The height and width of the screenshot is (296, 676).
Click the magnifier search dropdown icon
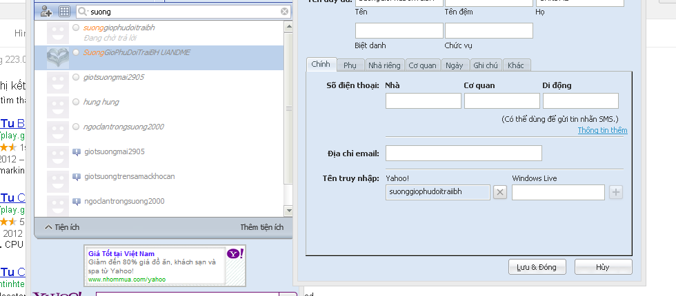tap(83, 12)
